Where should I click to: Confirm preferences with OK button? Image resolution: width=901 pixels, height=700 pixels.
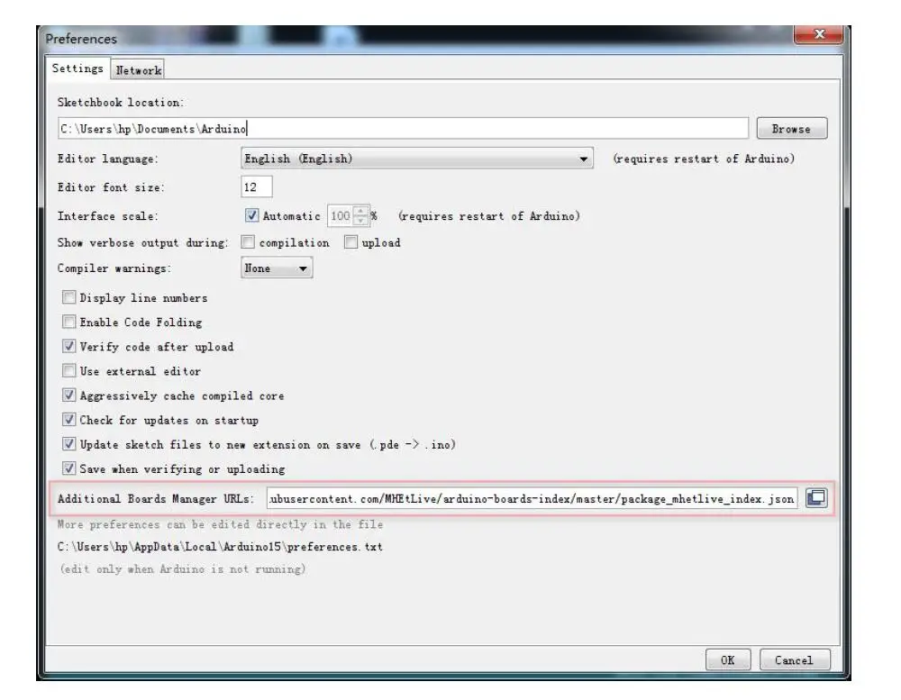click(x=727, y=659)
